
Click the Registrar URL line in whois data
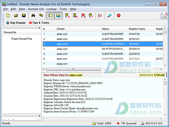coord(65,90)
